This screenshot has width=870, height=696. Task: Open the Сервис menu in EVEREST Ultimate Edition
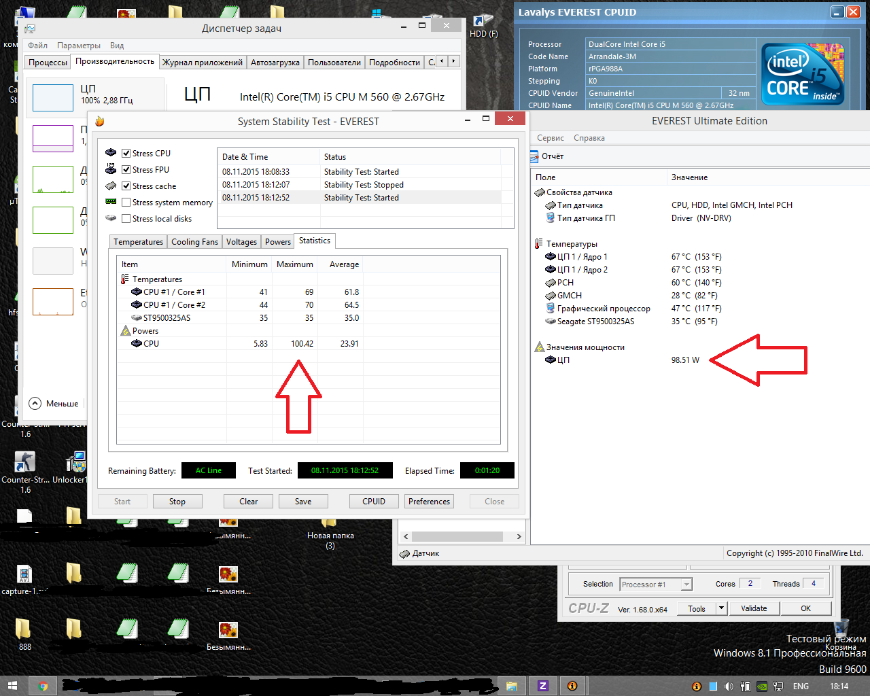point(551,138)
